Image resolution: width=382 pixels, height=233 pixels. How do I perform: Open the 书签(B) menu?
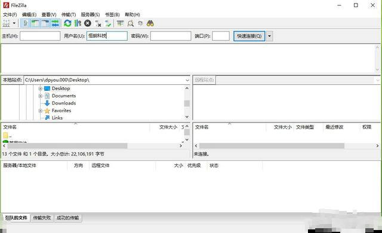112,14
